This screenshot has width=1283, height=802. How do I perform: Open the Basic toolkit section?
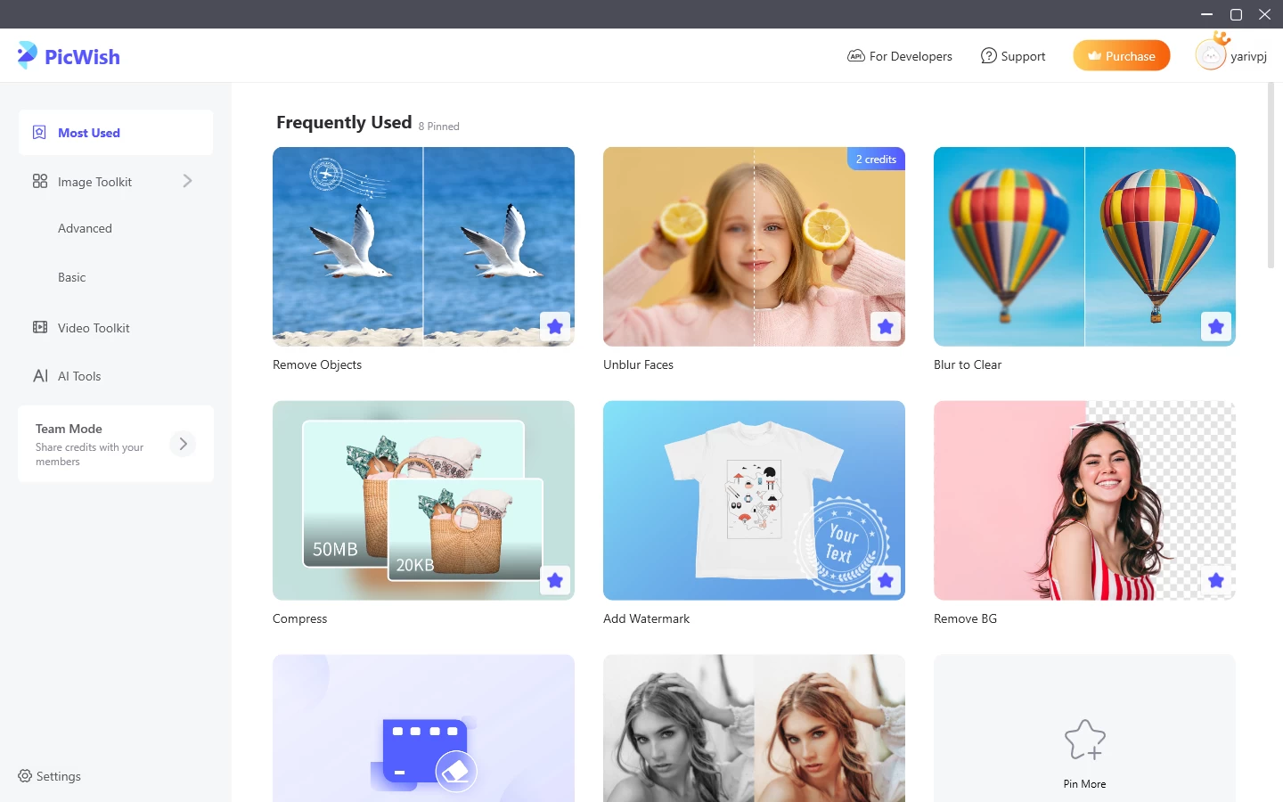point(72,277)
